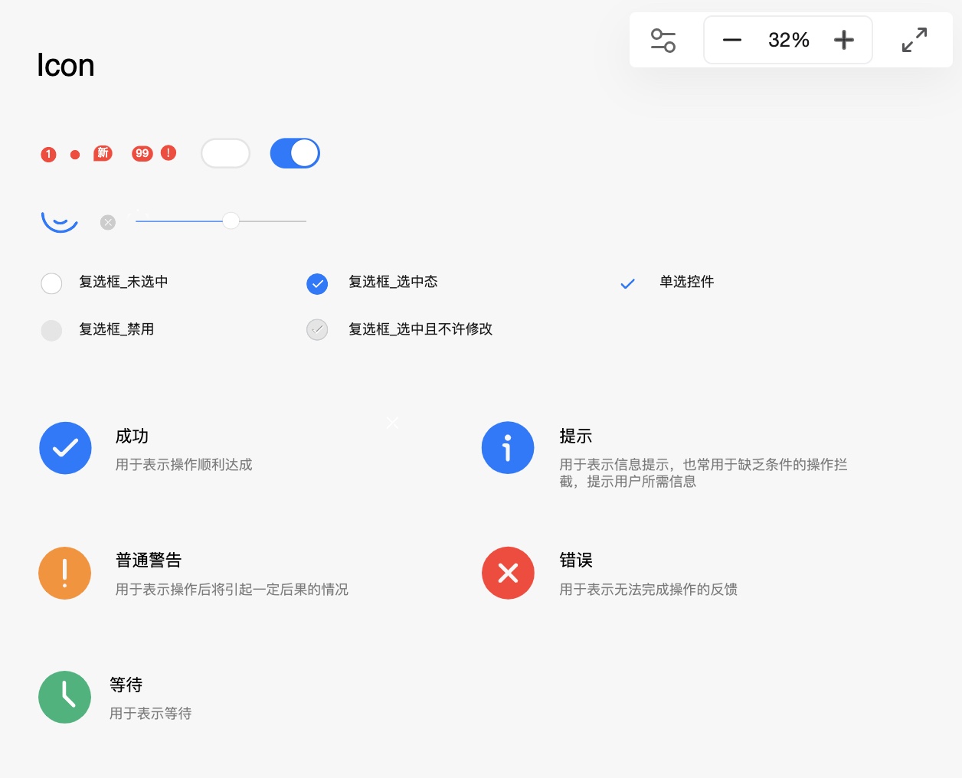The image size is (962, 778).
Task: Click the 复选框_选中态 label
Action: pyautogui.click(x=393, y=282)
